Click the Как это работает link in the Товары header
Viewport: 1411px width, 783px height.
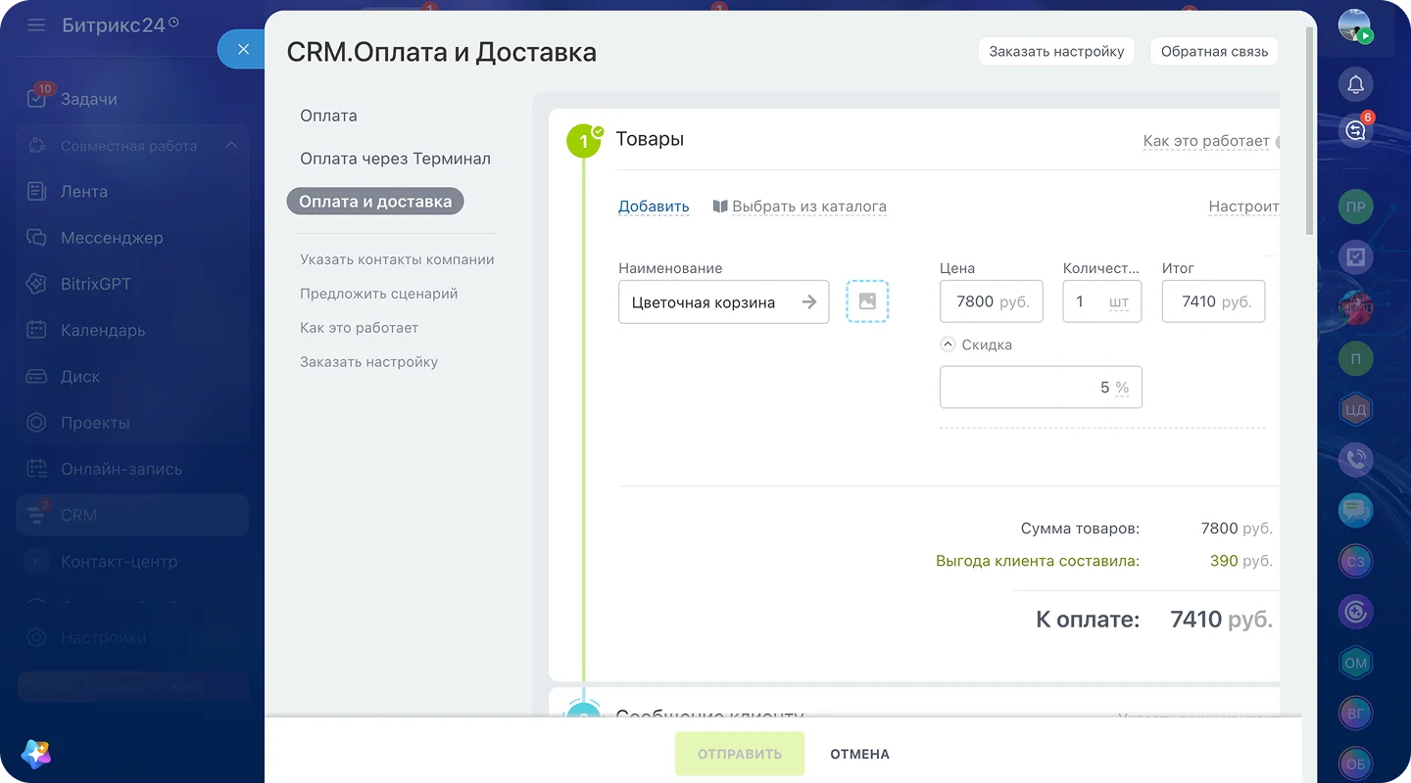coord(1206,141)
